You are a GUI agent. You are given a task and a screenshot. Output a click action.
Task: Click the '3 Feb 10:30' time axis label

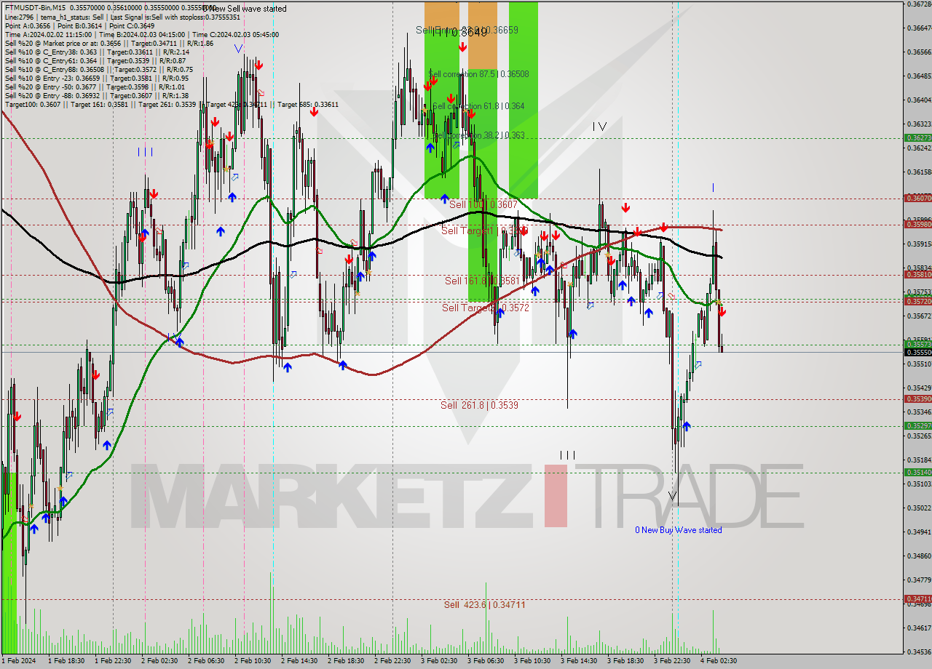tap(532, 661)
